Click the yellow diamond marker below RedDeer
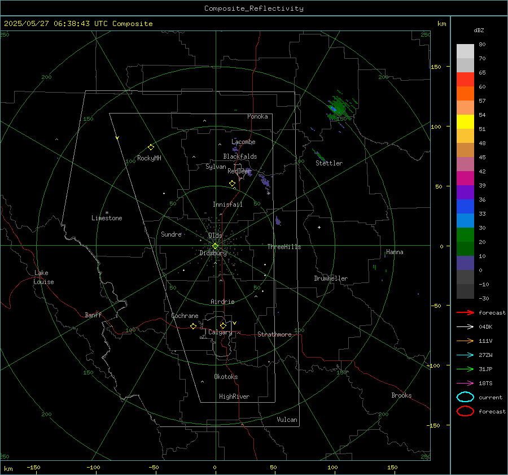 [x=232, y=184]
